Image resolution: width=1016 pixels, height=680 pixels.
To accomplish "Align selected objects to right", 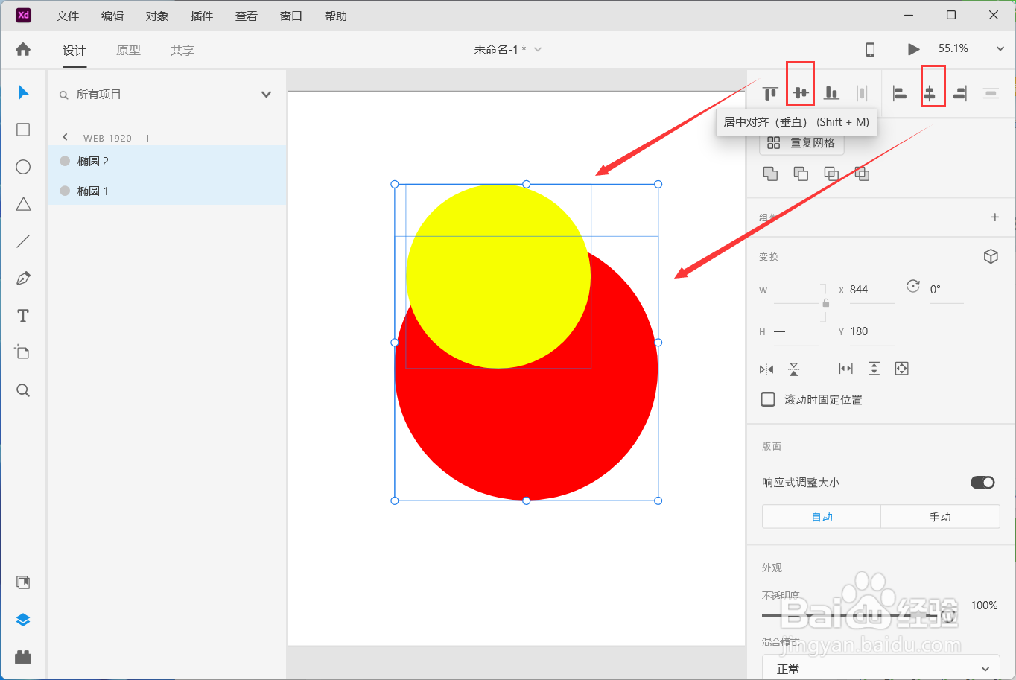I will point(960,93).
